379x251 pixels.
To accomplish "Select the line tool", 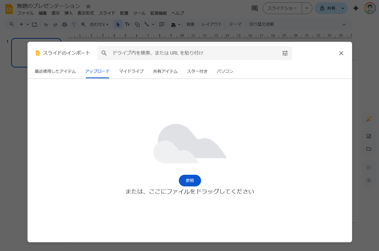I will tap(147, 24).
